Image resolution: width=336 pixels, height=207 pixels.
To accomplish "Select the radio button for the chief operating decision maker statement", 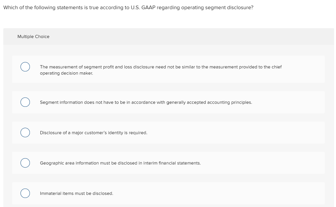I will [25, 67].
